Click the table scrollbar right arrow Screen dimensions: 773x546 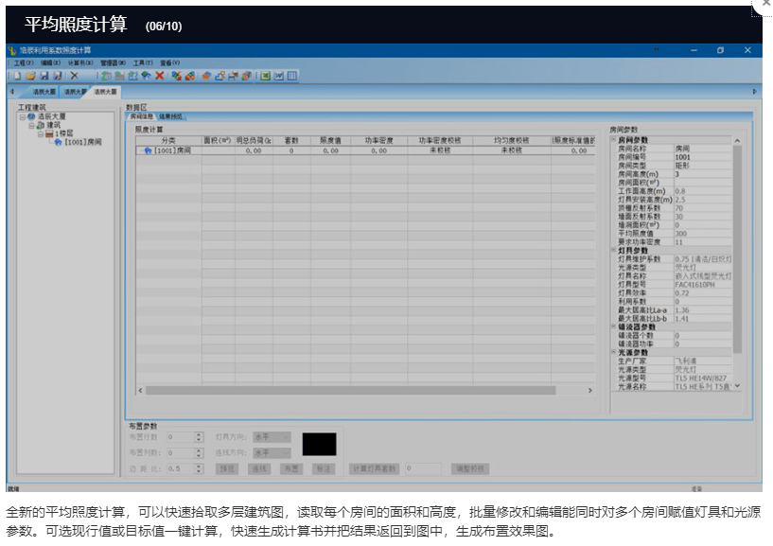click(590, 391)
